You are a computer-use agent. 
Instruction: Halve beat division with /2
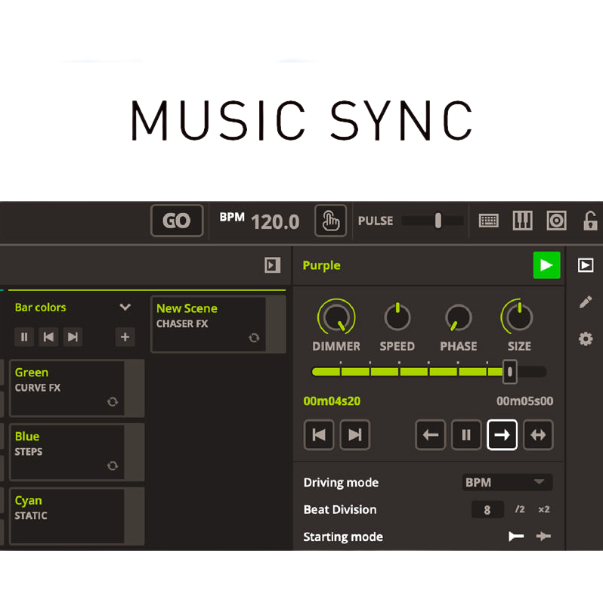(520, 509)
